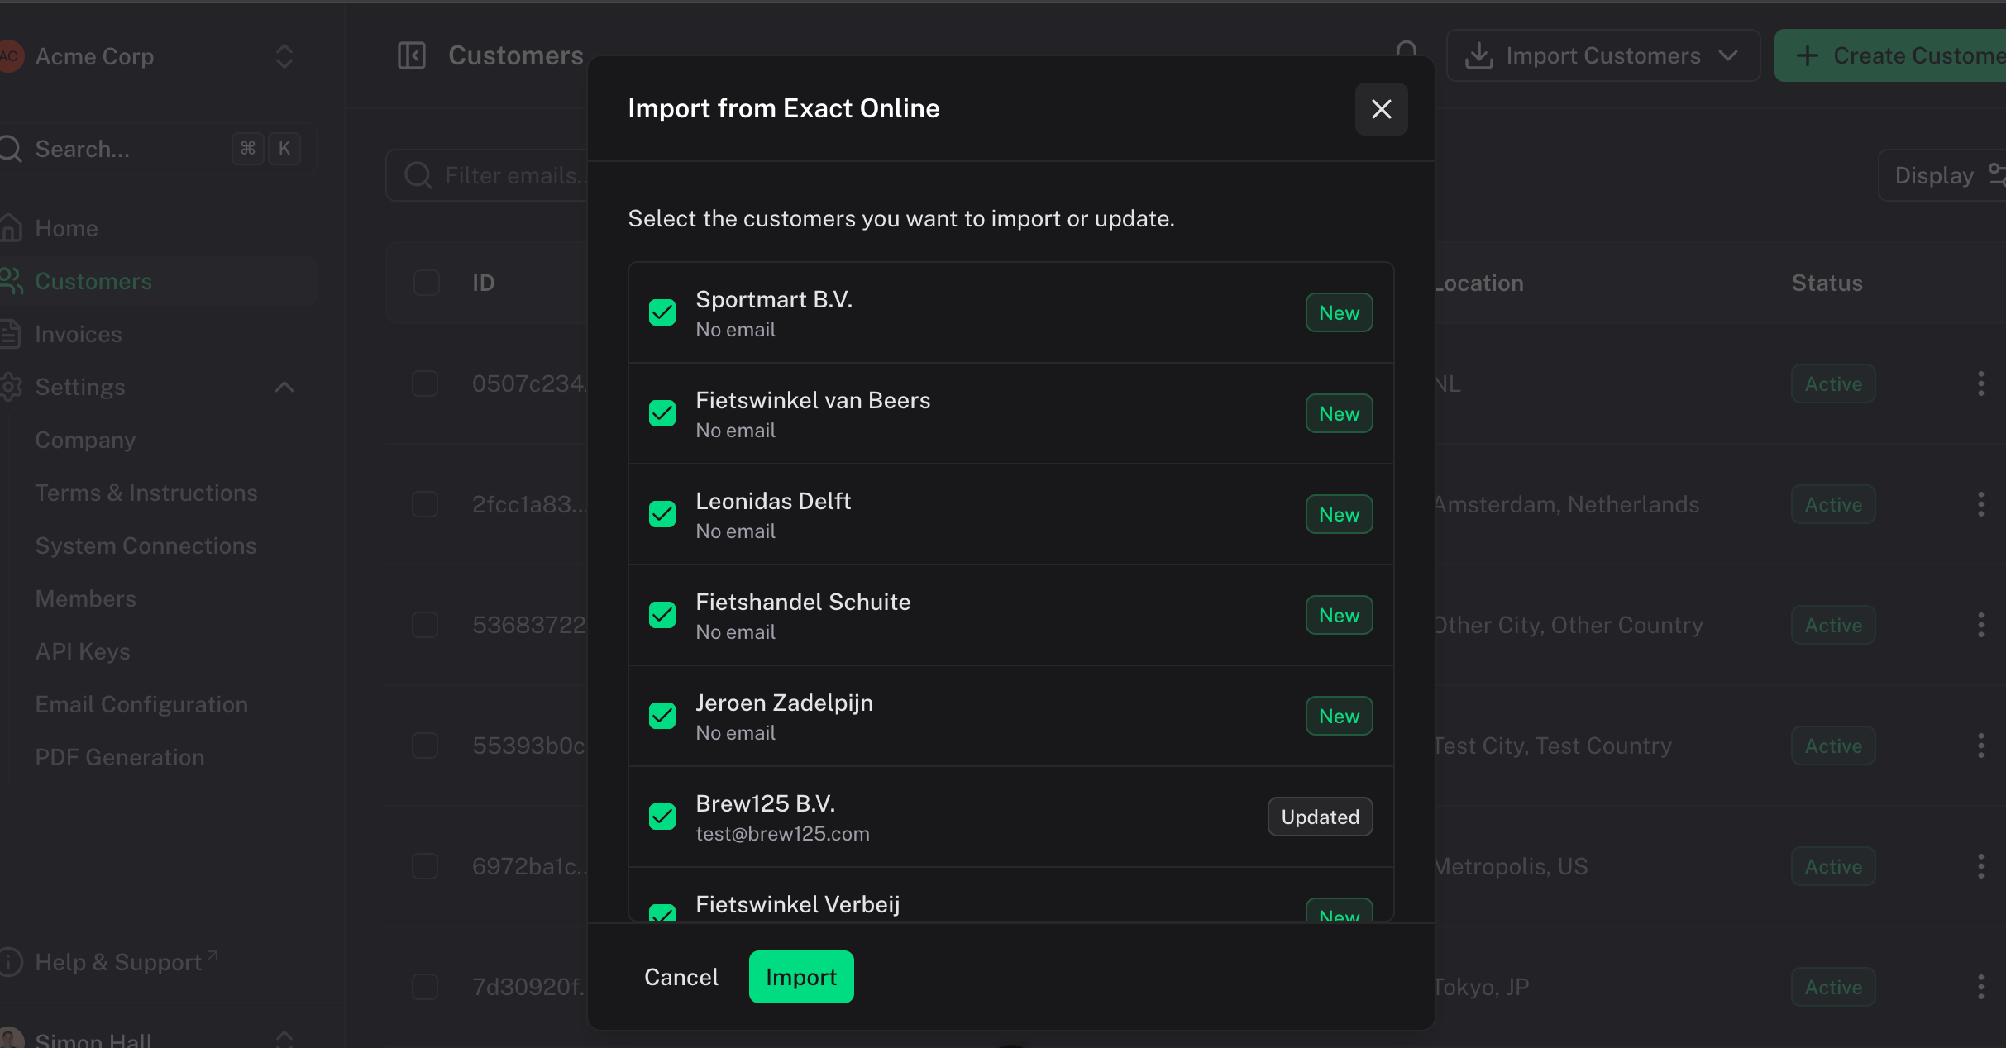Click the Invoices document icon in sidebar
This screenshot has width=2006, height=1048.
[x=11, y=334]
